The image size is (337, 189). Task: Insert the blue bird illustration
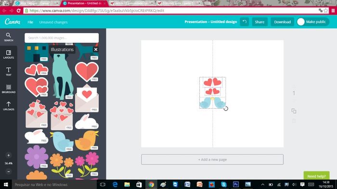coord(62,141)
